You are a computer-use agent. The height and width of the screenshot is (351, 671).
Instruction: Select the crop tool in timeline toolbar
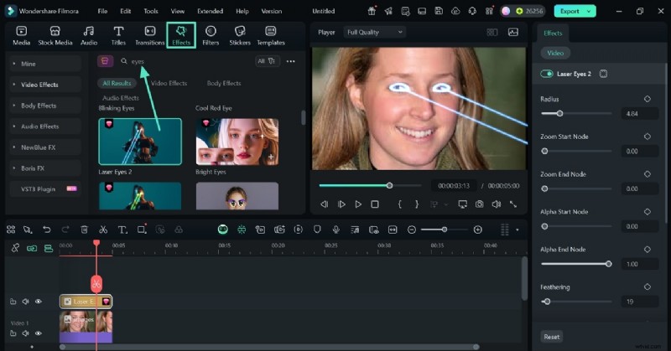[142, 230]
